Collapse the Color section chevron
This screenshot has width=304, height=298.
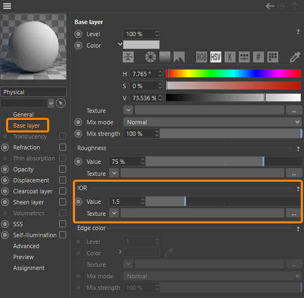pyautogui.click(x=120, y=44)
